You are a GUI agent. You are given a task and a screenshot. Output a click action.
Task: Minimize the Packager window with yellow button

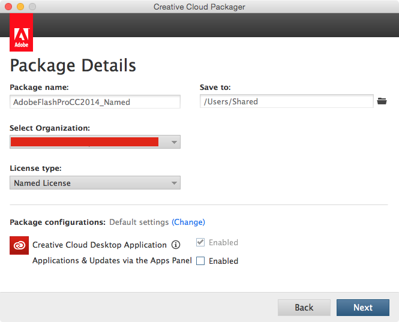point(20,7)
